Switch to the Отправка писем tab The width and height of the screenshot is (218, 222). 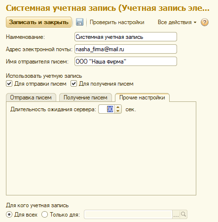pyautogui.click(x=31, y=97)
